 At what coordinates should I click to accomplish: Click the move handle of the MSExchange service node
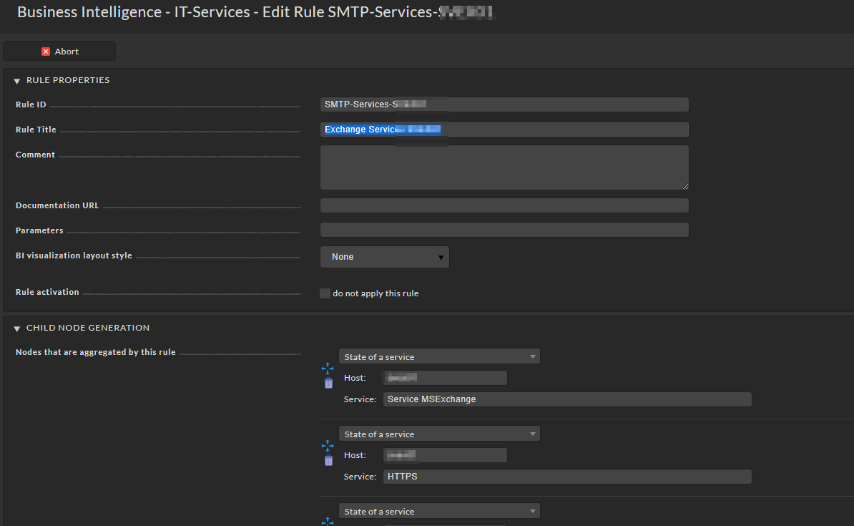pyautogui.click(x=328, y=368)
